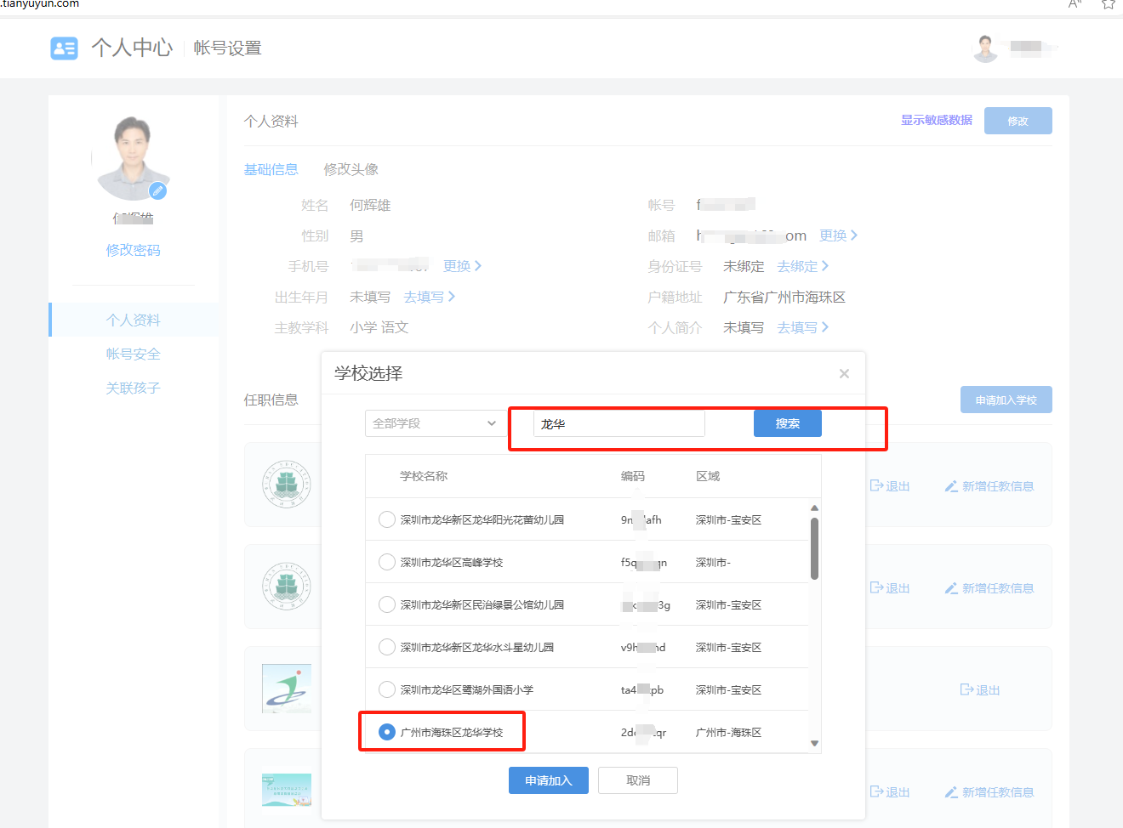Select radio for 深圳市龙华新区龙华水斗星幼儿园
Image resolution: width=1123 pixels, height=828 pixels.
coord(387,647)
